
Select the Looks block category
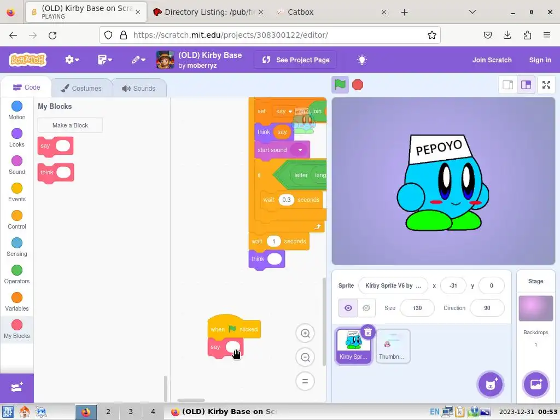[17, 138]
